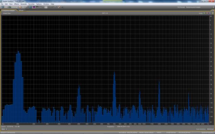Select the Effects Paintbrush tool
This screenshot has height=134, width=215.
(x=56, y=7)
